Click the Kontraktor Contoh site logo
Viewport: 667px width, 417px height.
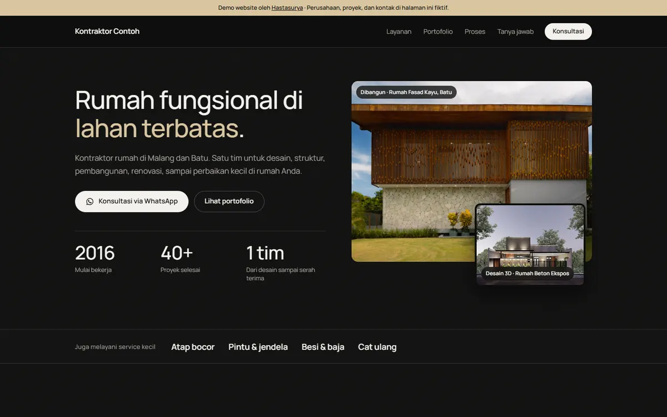point(107,31)
